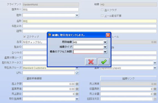Click the 組織リンク button

tap(128, 78)
